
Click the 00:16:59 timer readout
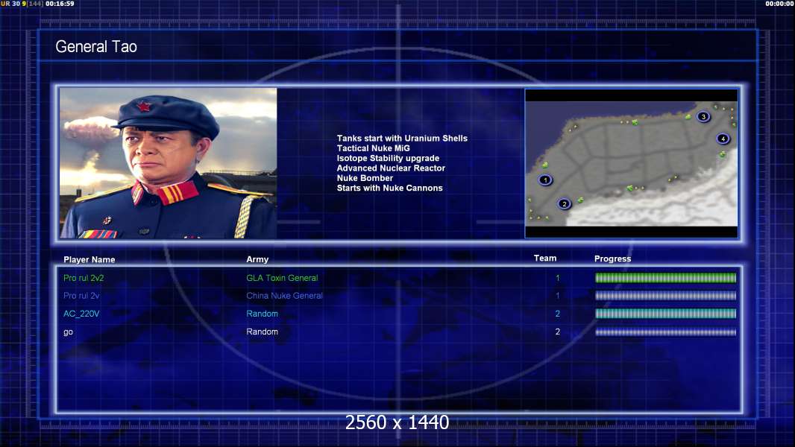60,4
